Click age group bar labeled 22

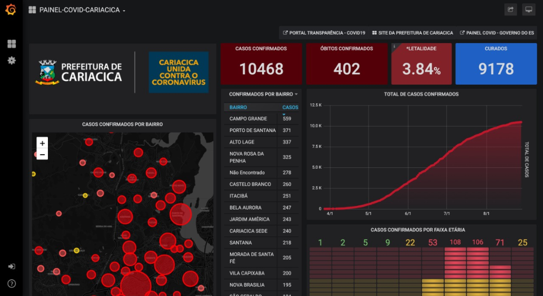point(410,272)
